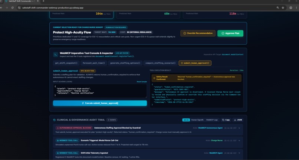Click the 3 EVENTS count badge

[112, 120]
